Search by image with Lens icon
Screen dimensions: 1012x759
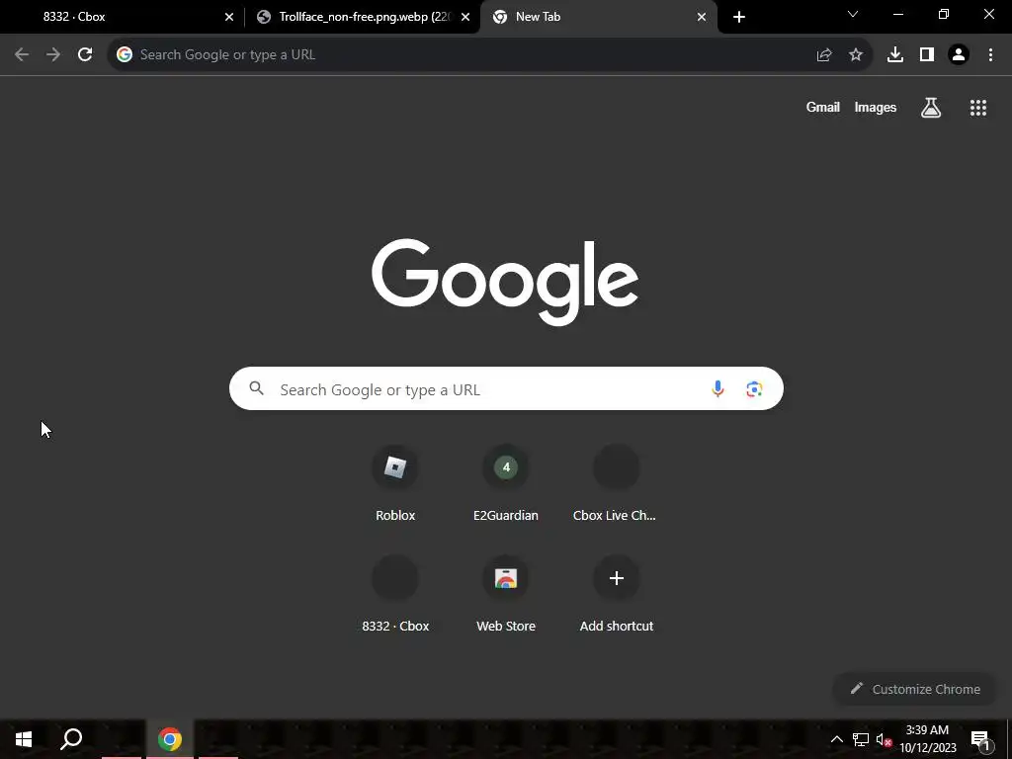[x=754, y=388]
